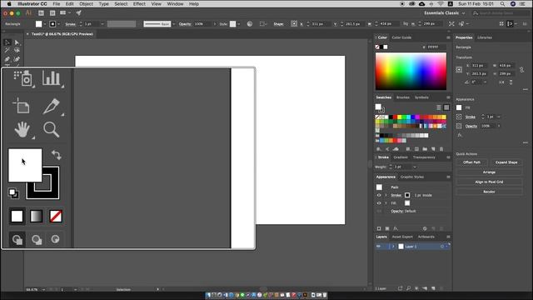Click hex color value field in Color panel
This screenshot has height=300, width=533.
[436, 47]
